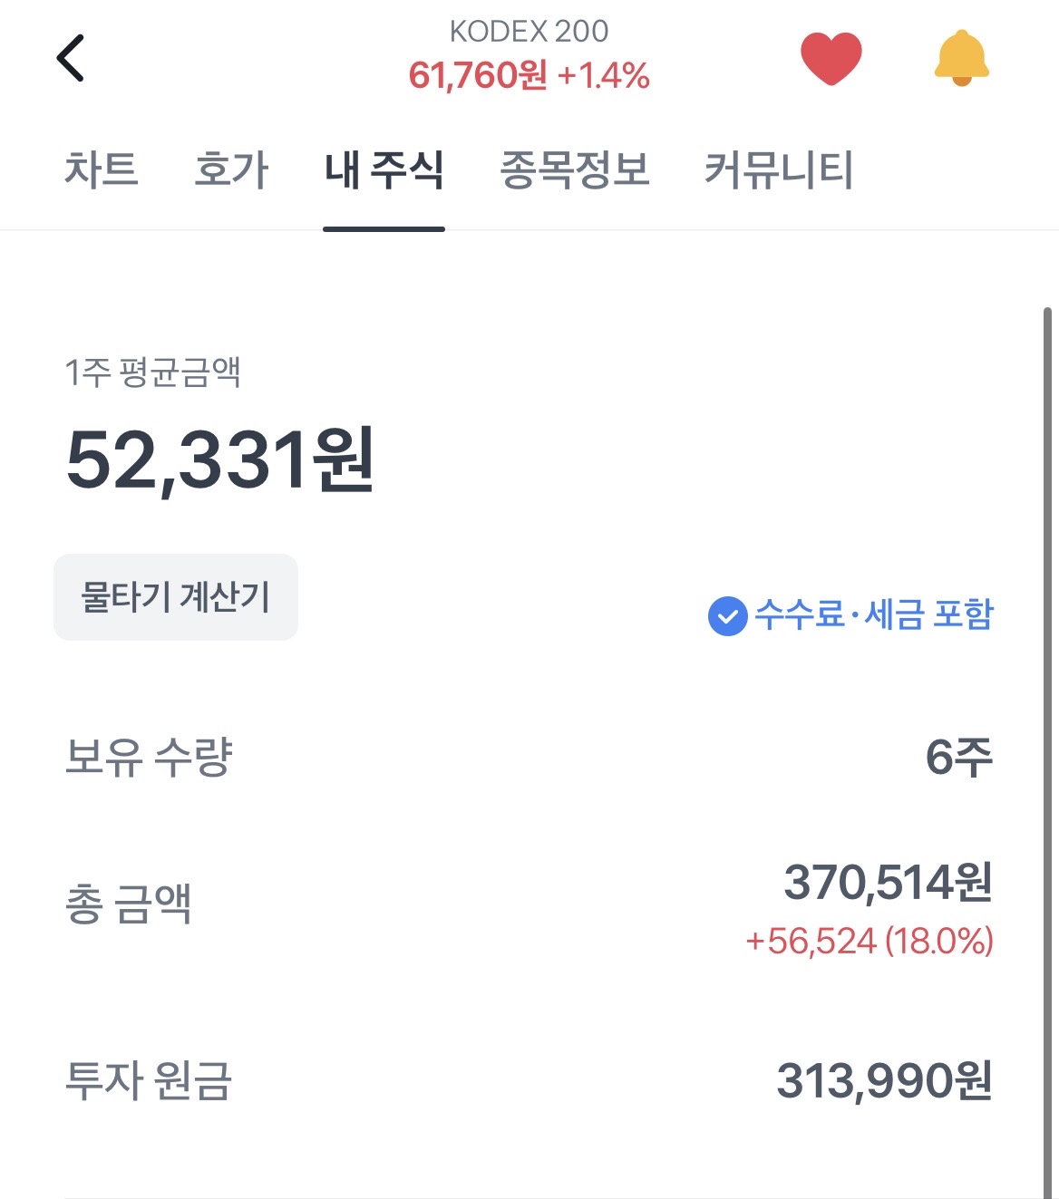Toggle the red heart favorite icon

click(831, 59)
